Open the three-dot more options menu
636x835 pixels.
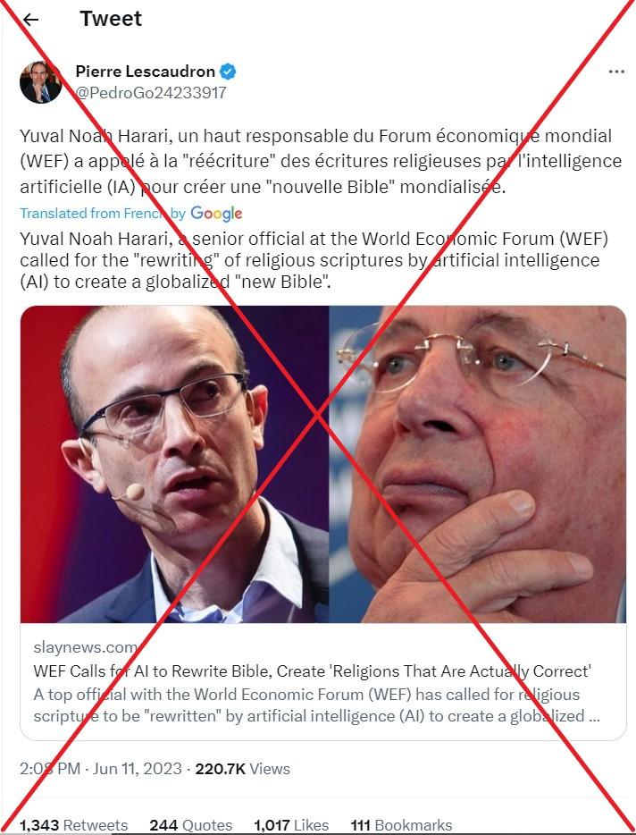tap(615, 72)
